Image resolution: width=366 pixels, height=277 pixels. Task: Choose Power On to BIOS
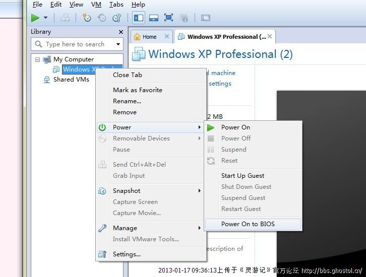[x=248, y=224]
